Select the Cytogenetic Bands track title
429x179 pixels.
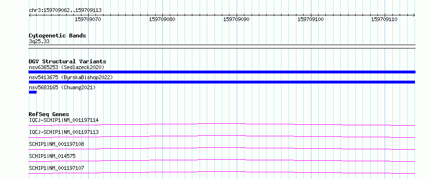tap(57, 36)
